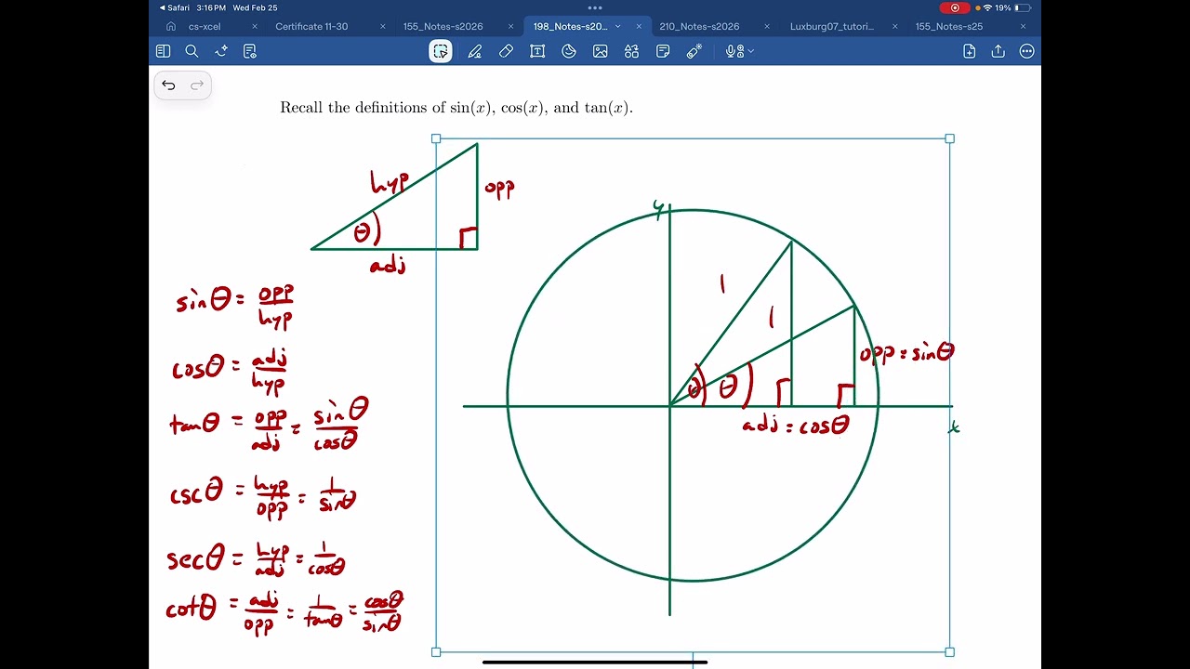Switch to the 155_Notes-s2026 tab
Image resolution: width=1190 pixels, height=669 pixels.
click(x=443, y=26)
